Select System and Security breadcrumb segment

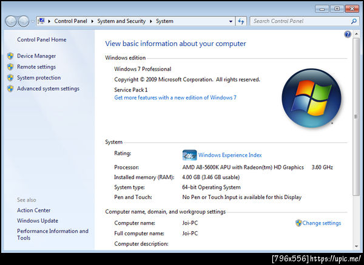[x=121, y=21]
